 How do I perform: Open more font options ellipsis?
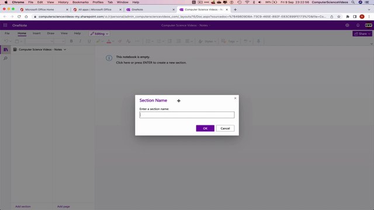coord(137,41)
